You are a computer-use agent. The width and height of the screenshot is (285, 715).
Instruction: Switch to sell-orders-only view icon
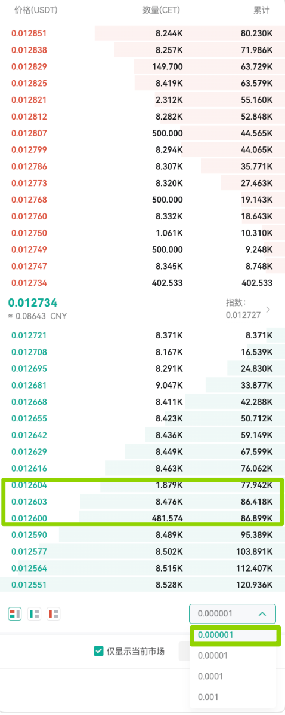(54, 614)
